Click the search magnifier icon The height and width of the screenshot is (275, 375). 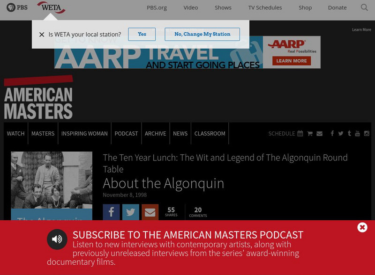tap(364, 7)
